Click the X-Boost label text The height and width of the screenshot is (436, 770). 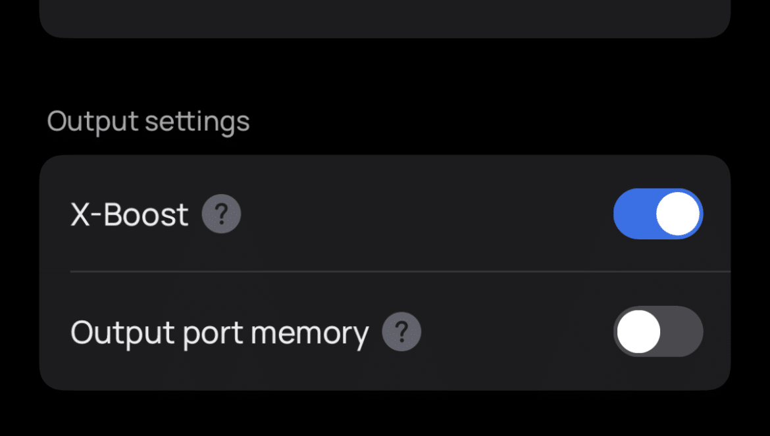(130, 214)
